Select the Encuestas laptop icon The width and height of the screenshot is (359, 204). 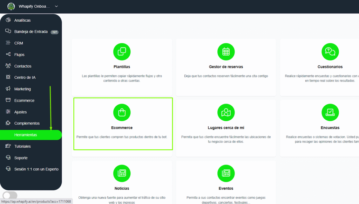pyautogui.click(x=330, y=112)
